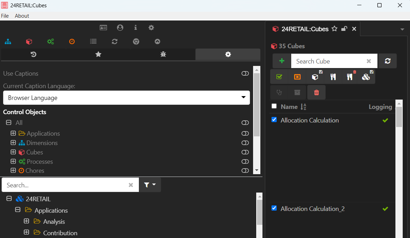Screen dimensions: 410x238
Task: Close the 24RETAIL:Cubes tab
Action: [354, 29]
